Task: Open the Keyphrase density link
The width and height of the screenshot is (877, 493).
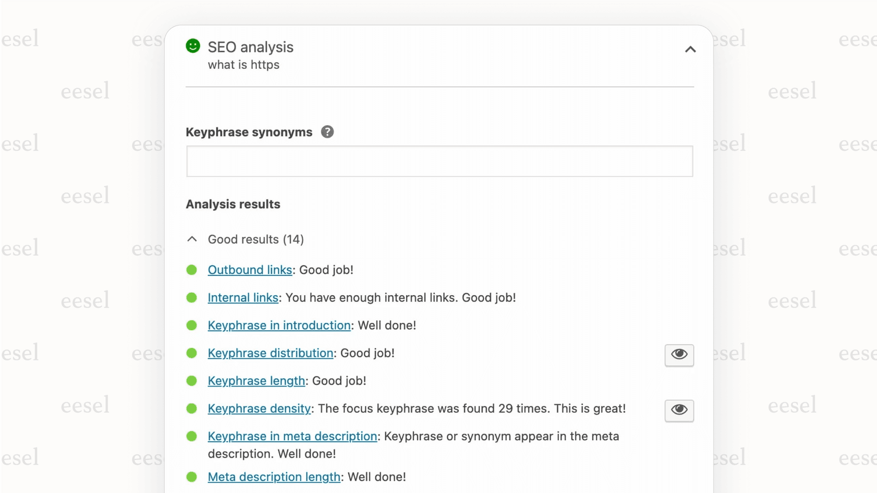Action: (x=259, y=408)
